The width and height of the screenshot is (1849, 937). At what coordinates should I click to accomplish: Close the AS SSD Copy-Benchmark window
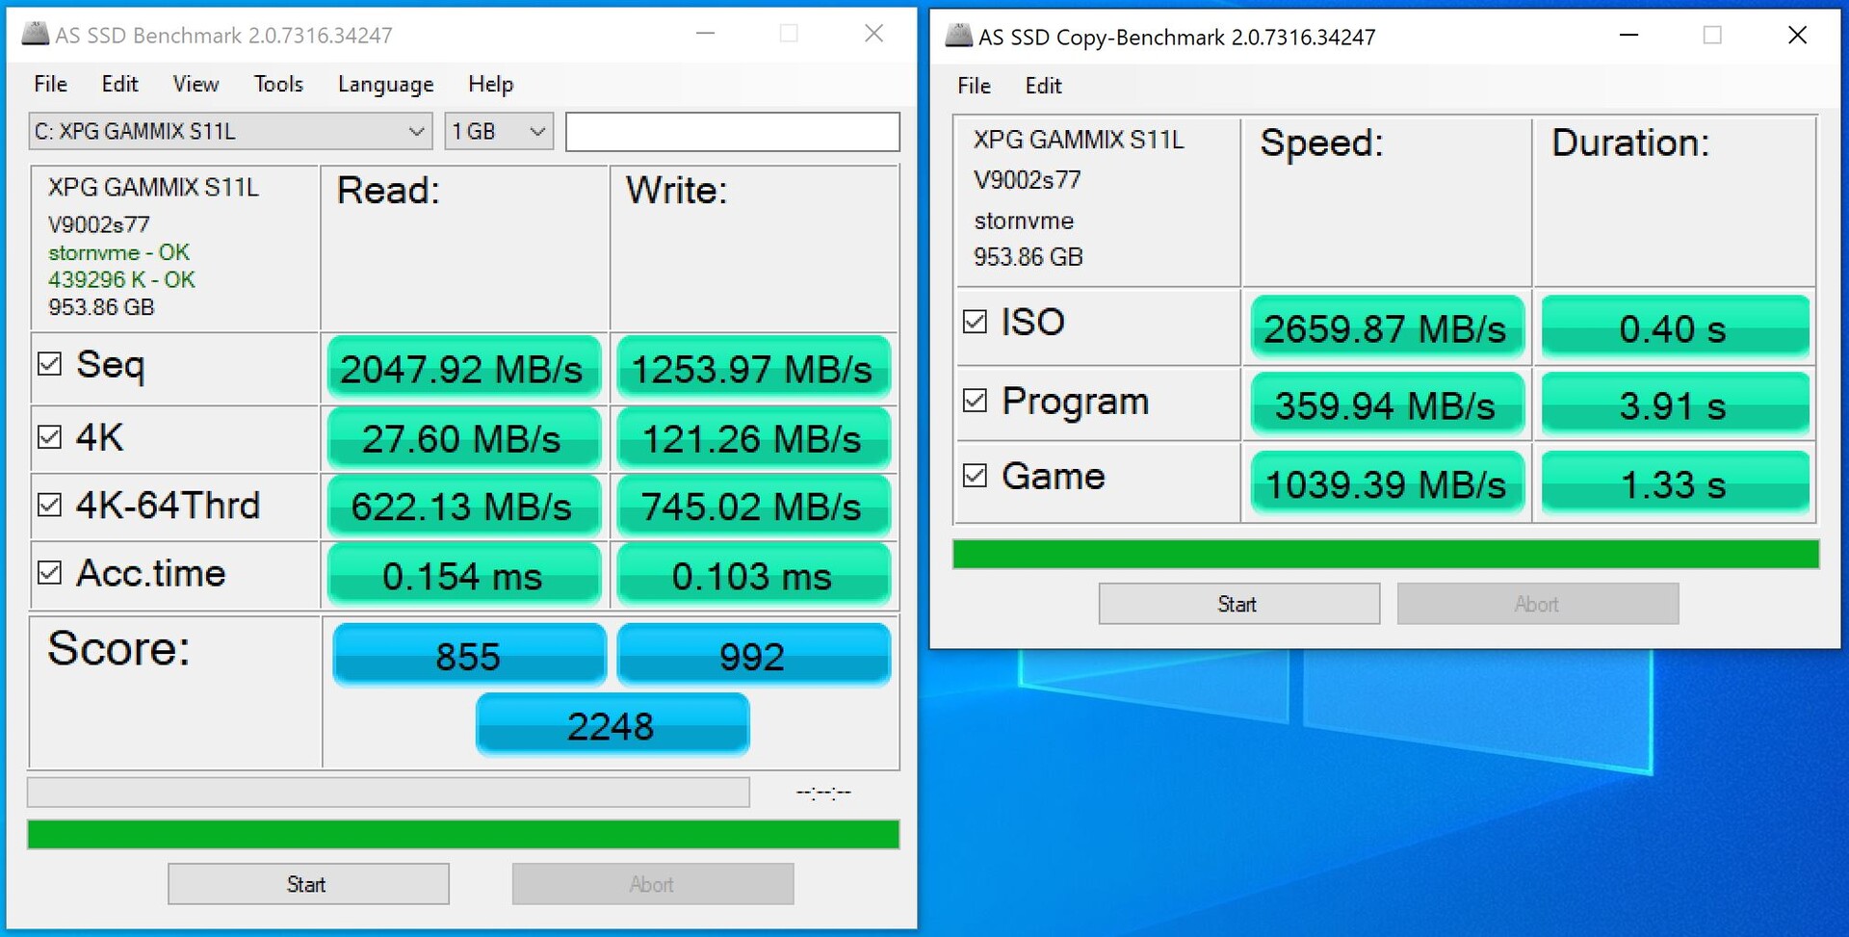pyautogui.click(x=1797, y=36)
